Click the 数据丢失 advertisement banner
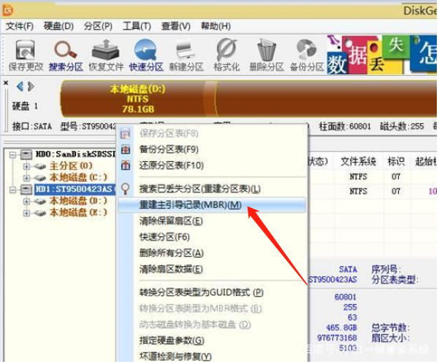The height and width of the screenshot is (364, 439). pyautogui.click(x=381, y=55)
